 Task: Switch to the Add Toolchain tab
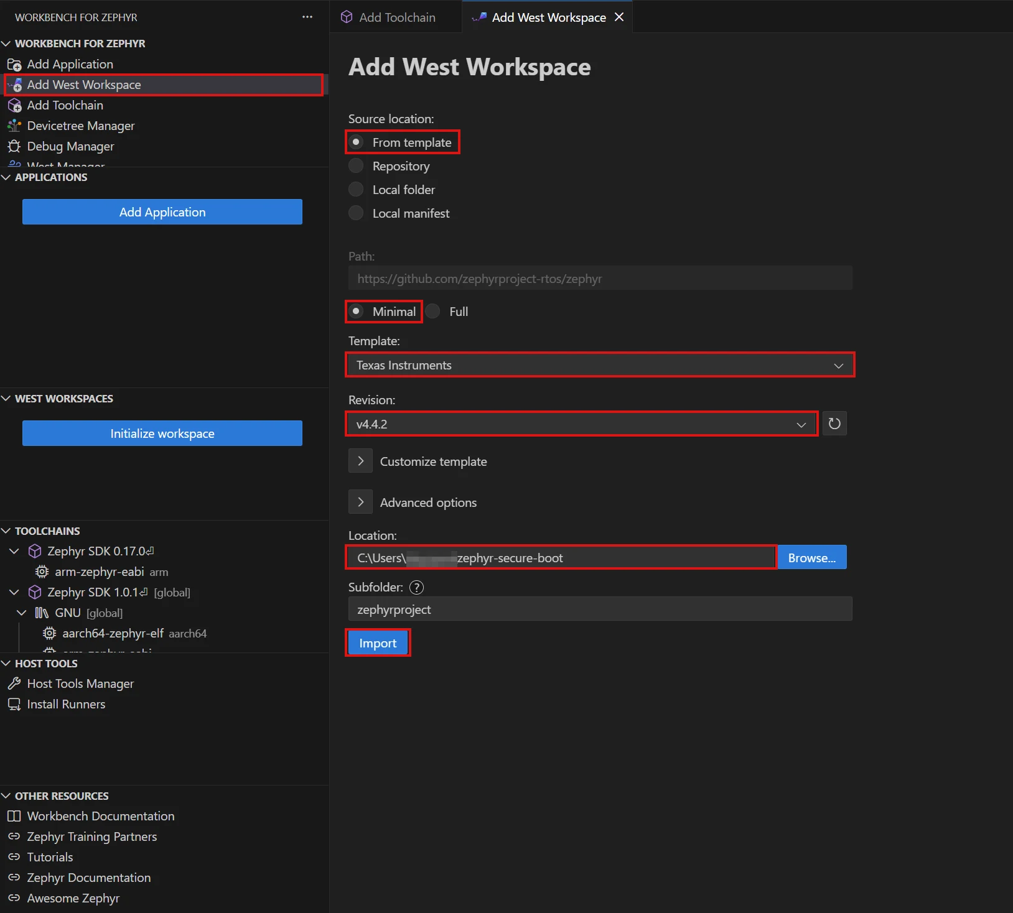(396, 17)
